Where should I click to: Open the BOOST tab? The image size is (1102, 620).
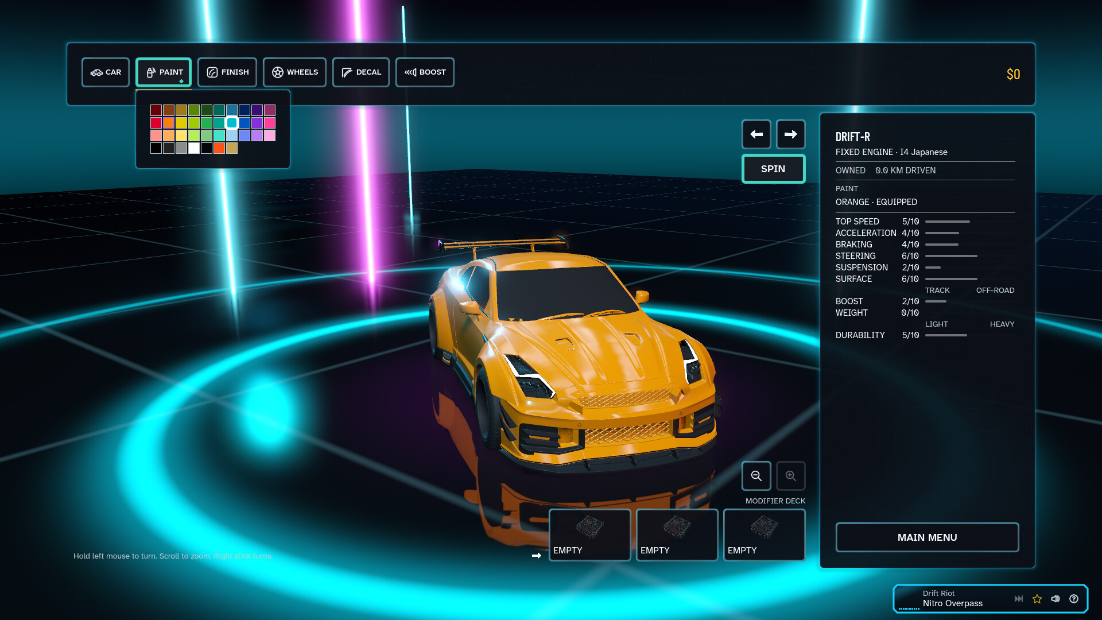[425, 72]
